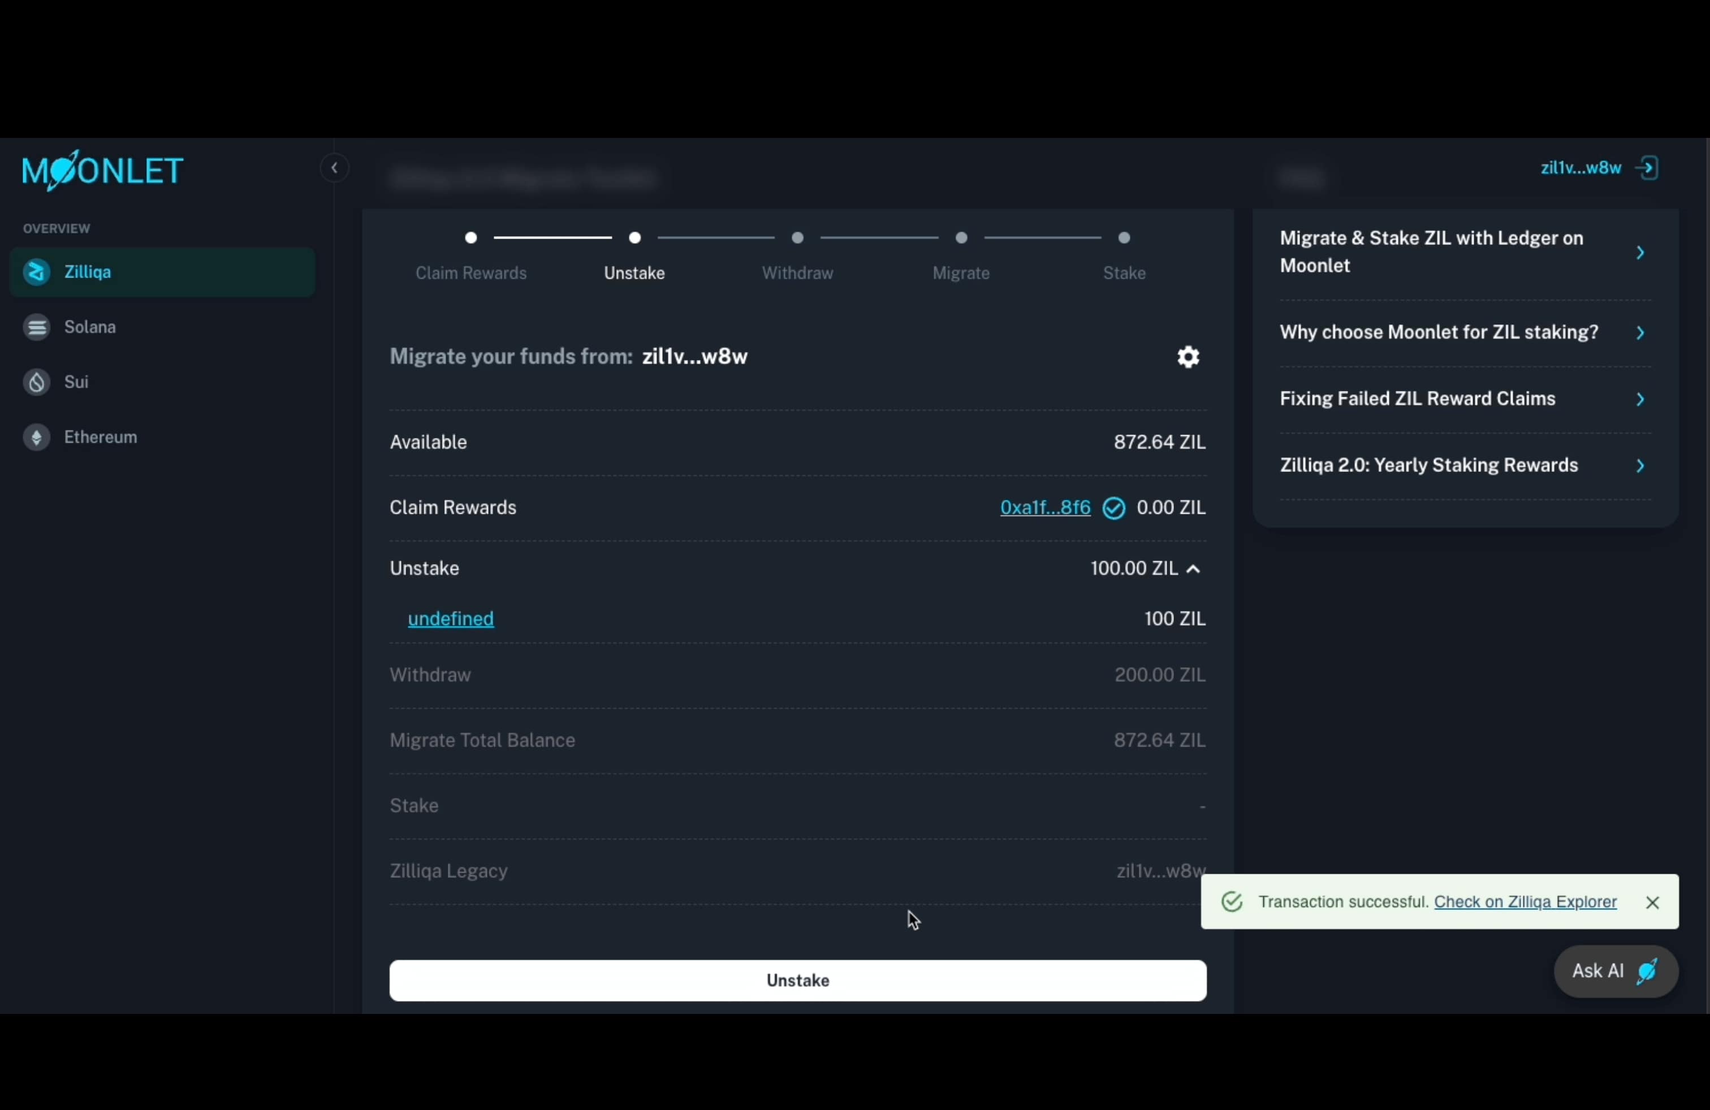Click Check on Zilliqa Explorer link

pyautogui.click(x=1525, y=902)
